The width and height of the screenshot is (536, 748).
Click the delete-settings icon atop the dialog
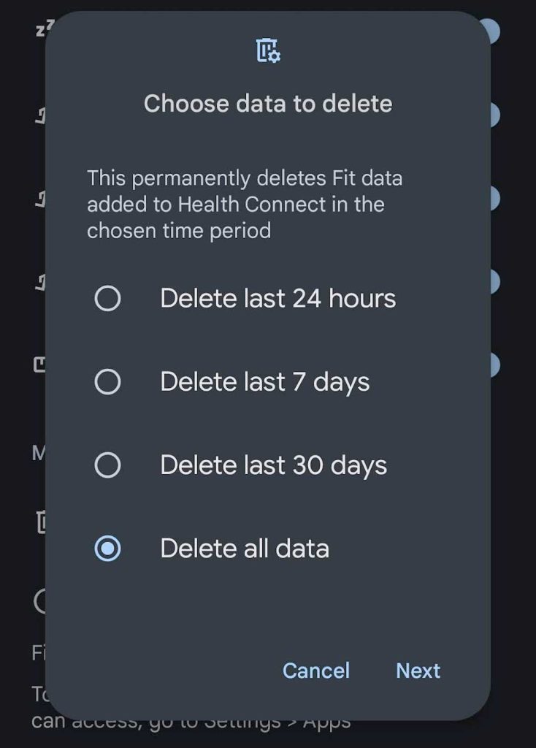(268, 50)
